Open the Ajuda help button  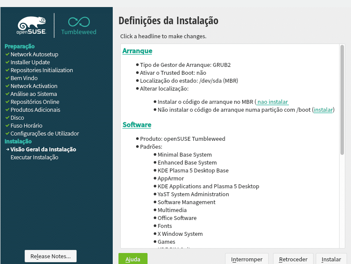pos(133,259)
